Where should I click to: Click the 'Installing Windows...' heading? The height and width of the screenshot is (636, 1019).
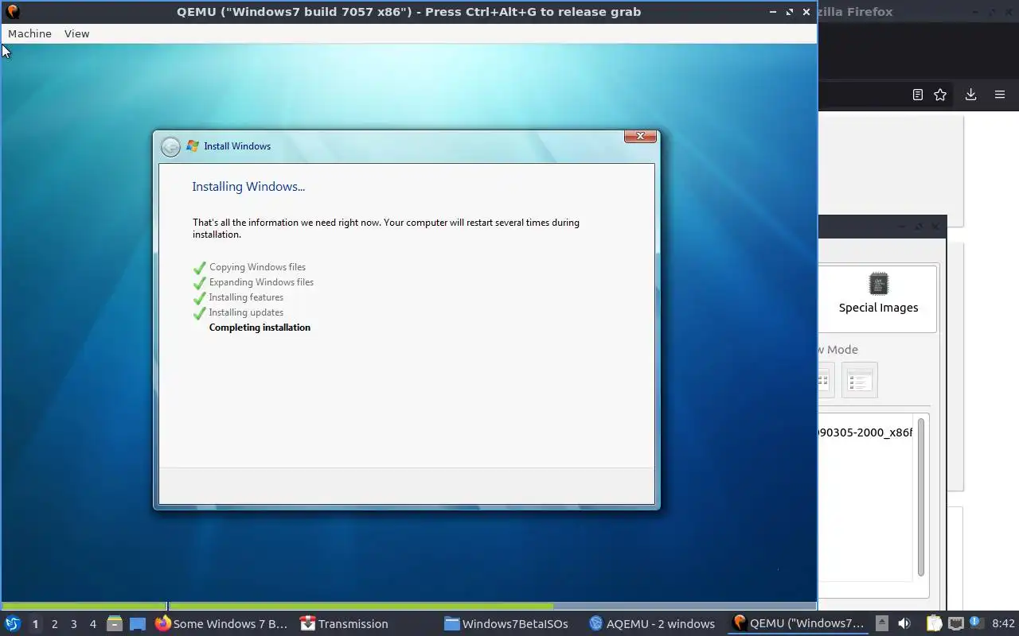point(248,187)
